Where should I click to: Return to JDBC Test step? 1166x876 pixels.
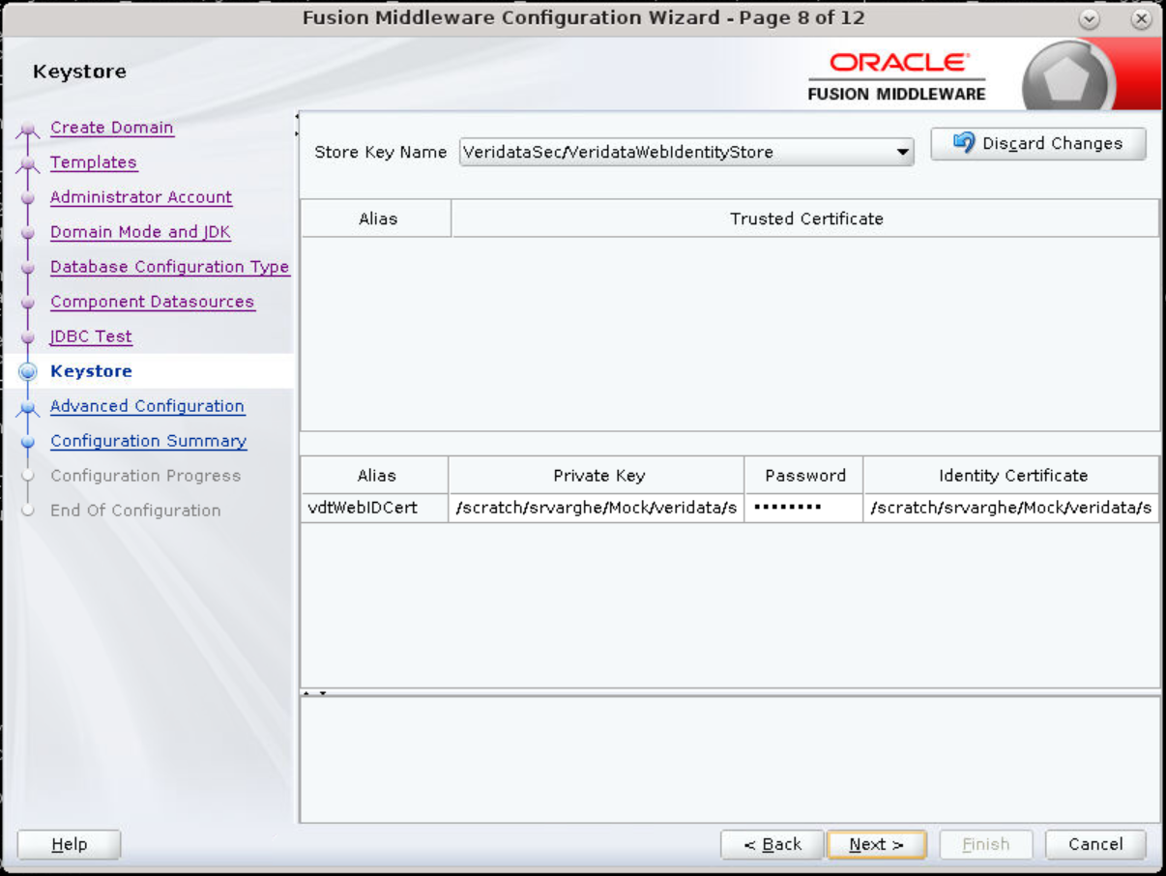point(91,336)
